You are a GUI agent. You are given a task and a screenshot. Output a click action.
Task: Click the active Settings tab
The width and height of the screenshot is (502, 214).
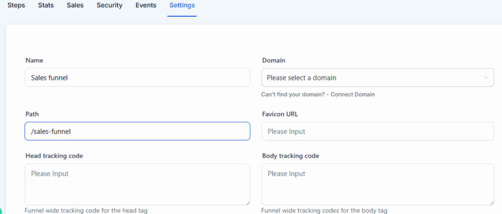coord(182,5)
